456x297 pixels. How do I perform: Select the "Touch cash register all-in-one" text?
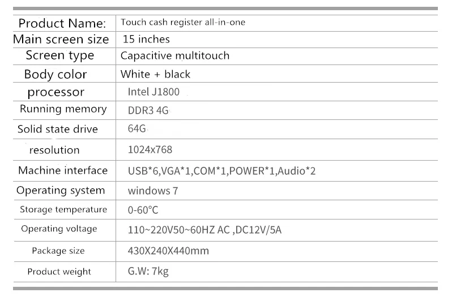(x=182, y=23)
